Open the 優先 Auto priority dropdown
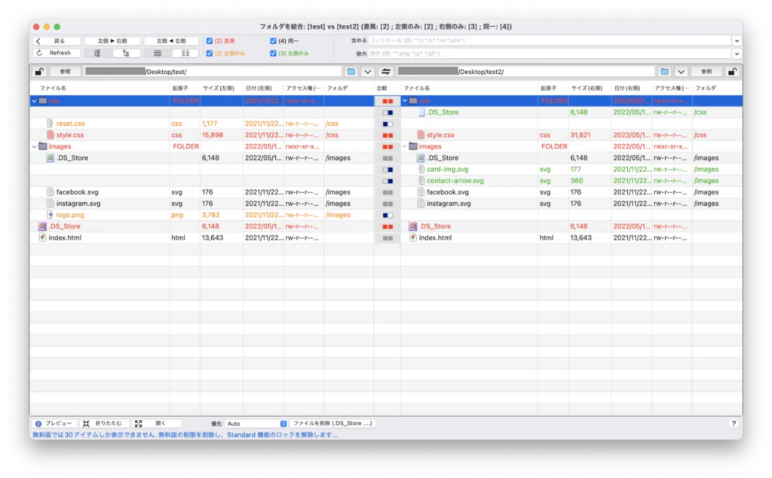Viewport: 772px width, 478px height. point(256,424)
